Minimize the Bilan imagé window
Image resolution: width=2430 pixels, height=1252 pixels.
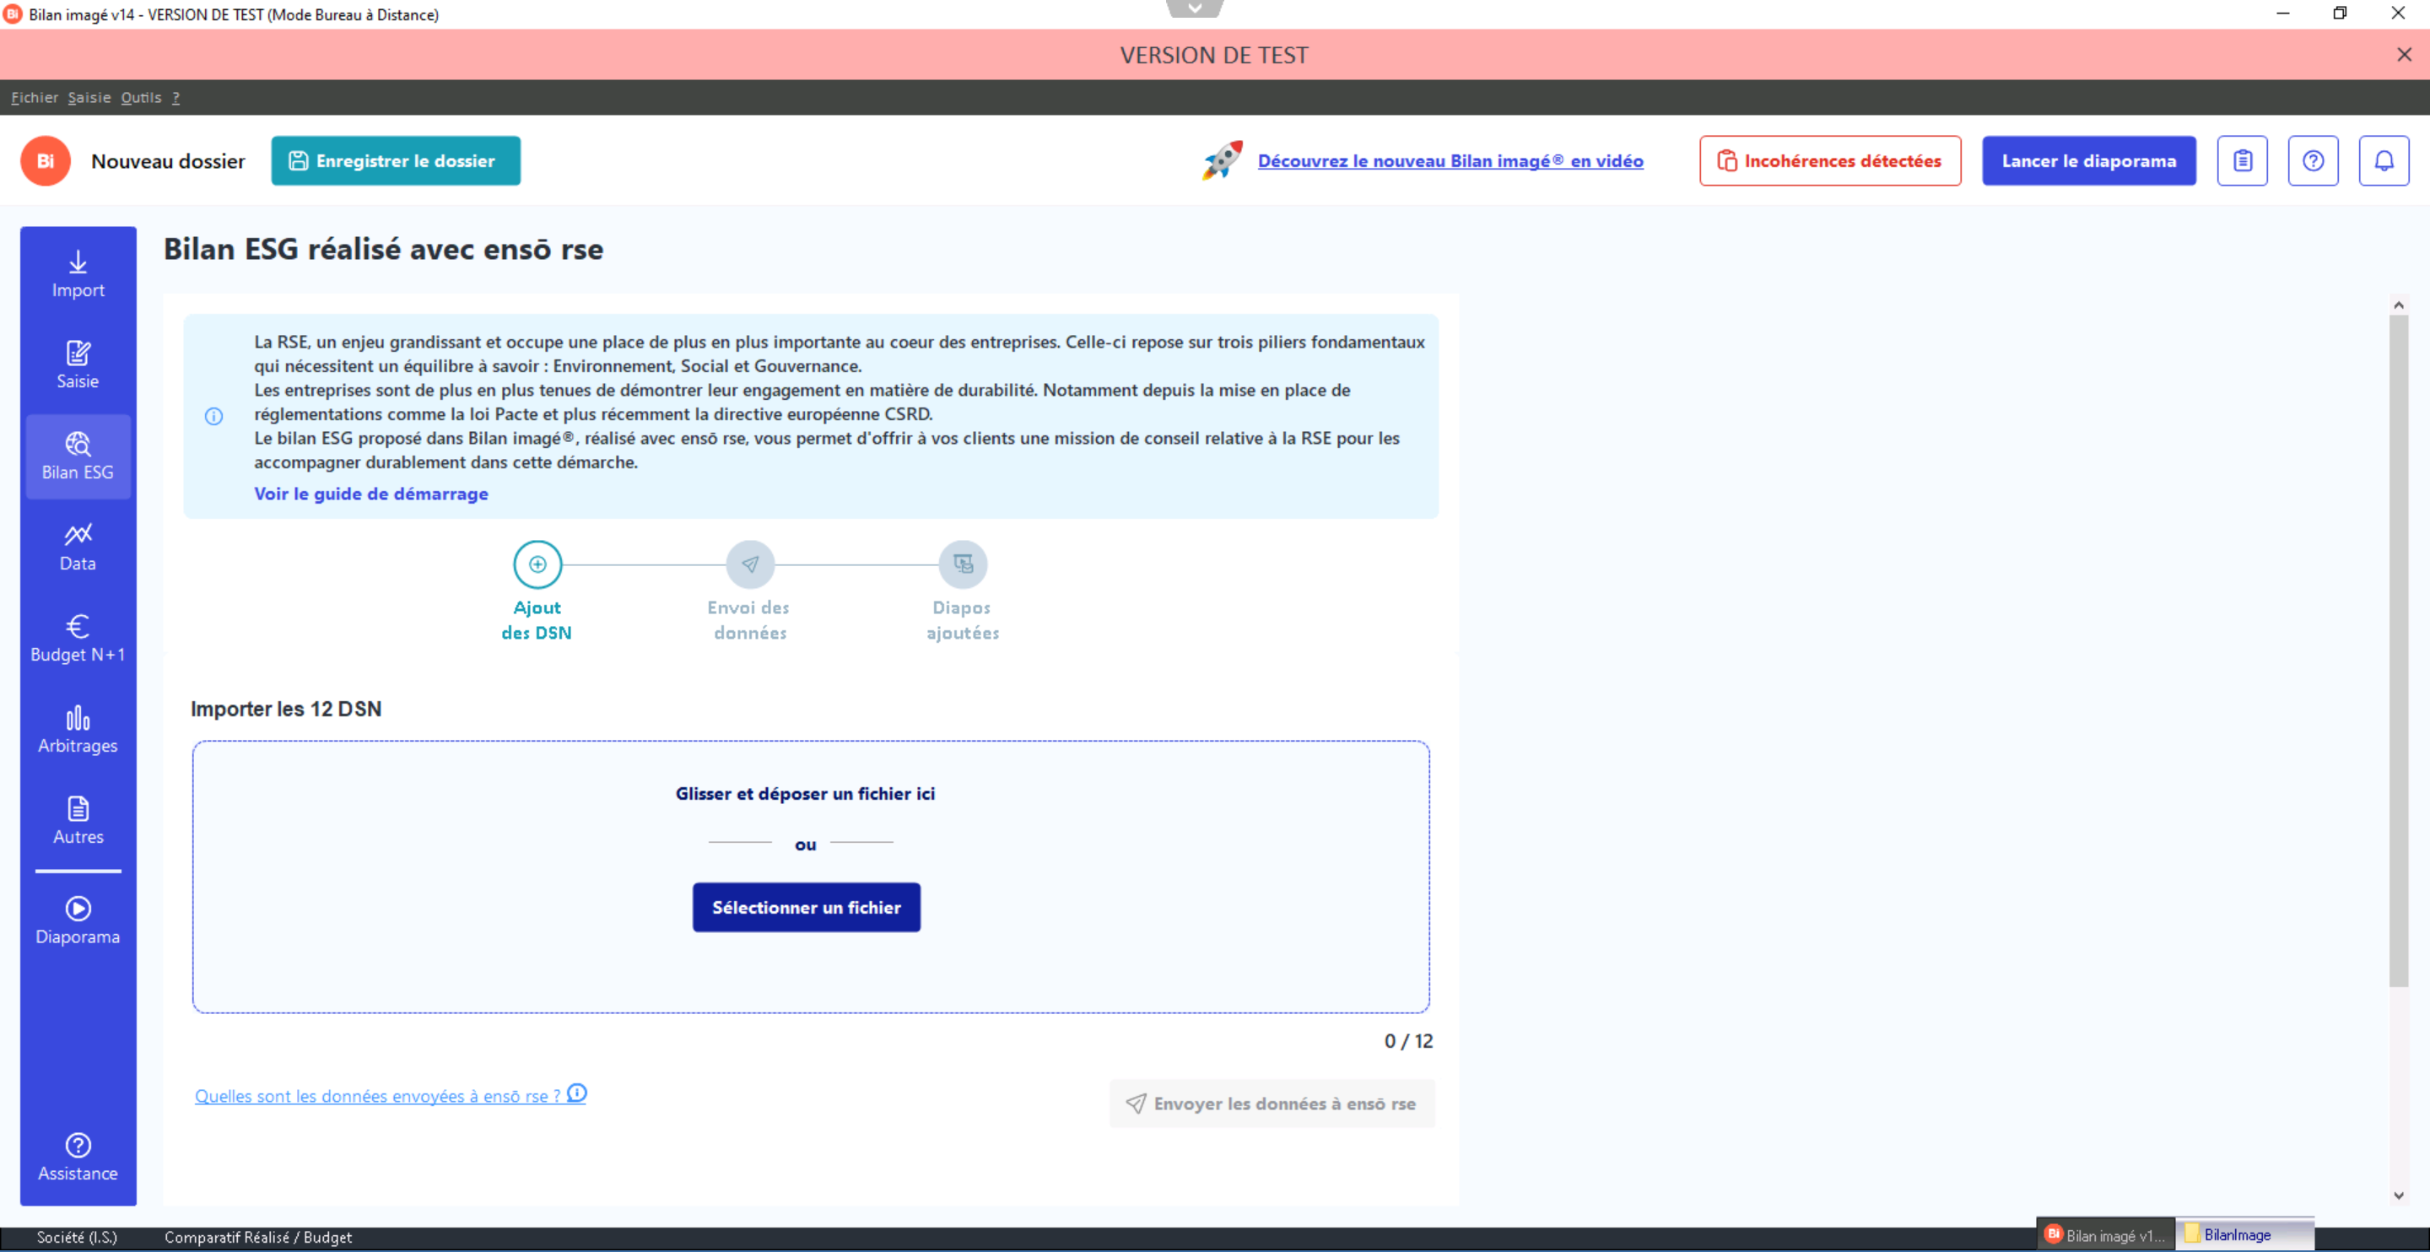(2284, 13)
